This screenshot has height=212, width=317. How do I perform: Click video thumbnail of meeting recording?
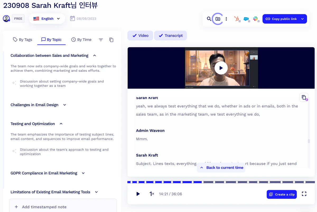pos(221,68)
